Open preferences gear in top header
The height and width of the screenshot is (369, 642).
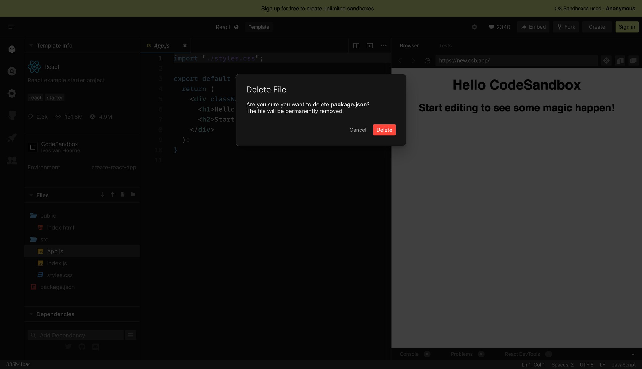[x=474, y=27]
